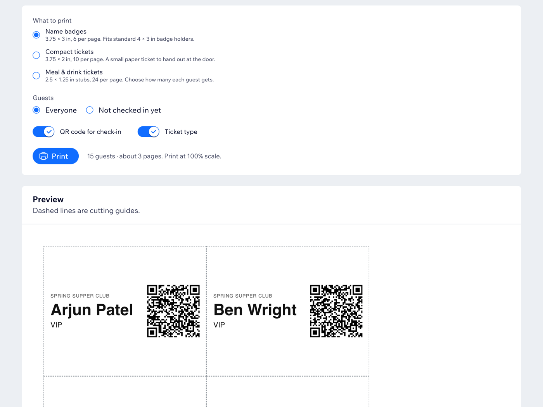Click Arjun Patel's QR code
The image size is (543, 407).
click(x=173, y=311)
